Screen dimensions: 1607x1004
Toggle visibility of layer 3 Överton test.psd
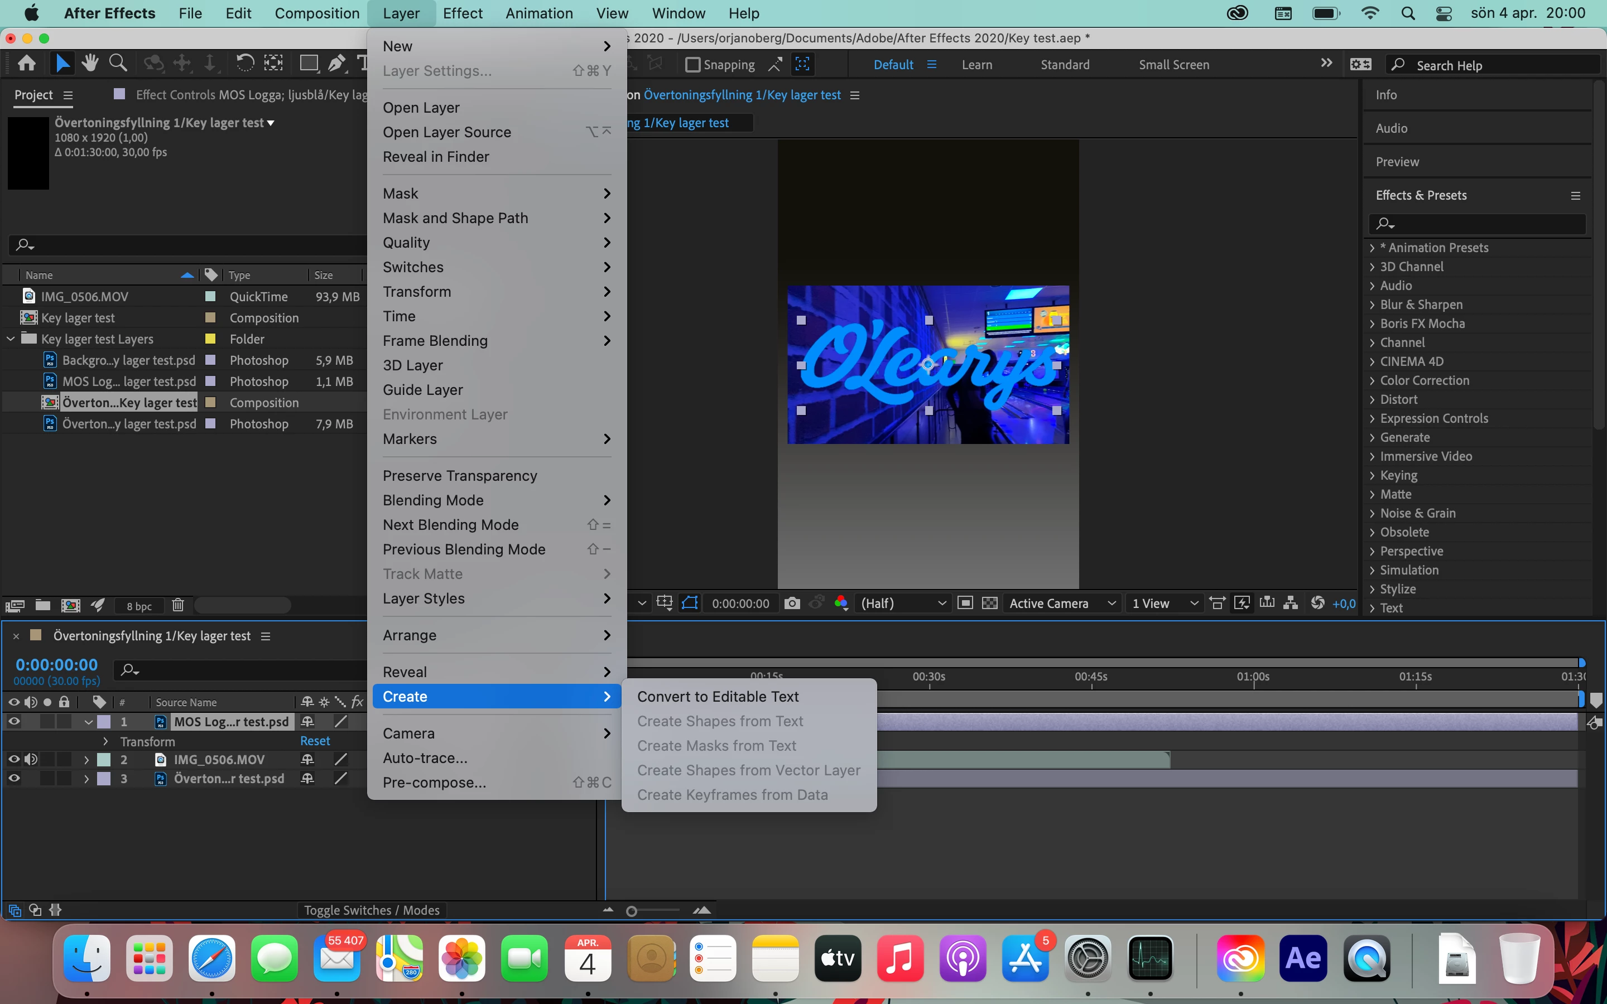point(14,778)
